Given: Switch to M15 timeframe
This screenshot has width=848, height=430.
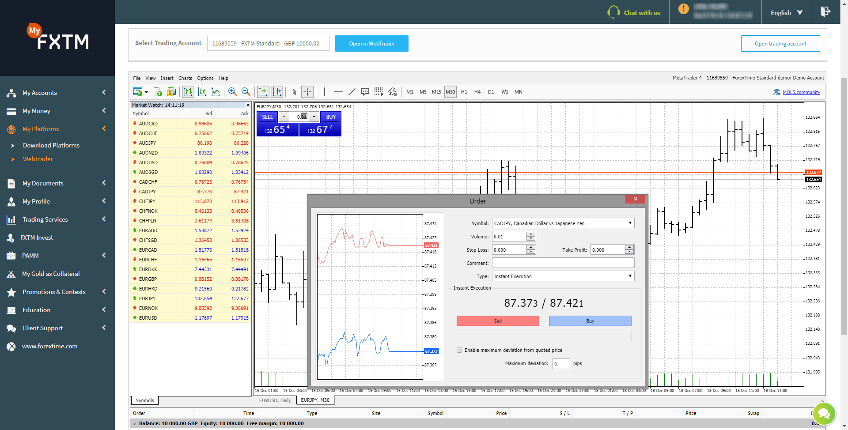Looking at the screenshot, I should point(436,92).
